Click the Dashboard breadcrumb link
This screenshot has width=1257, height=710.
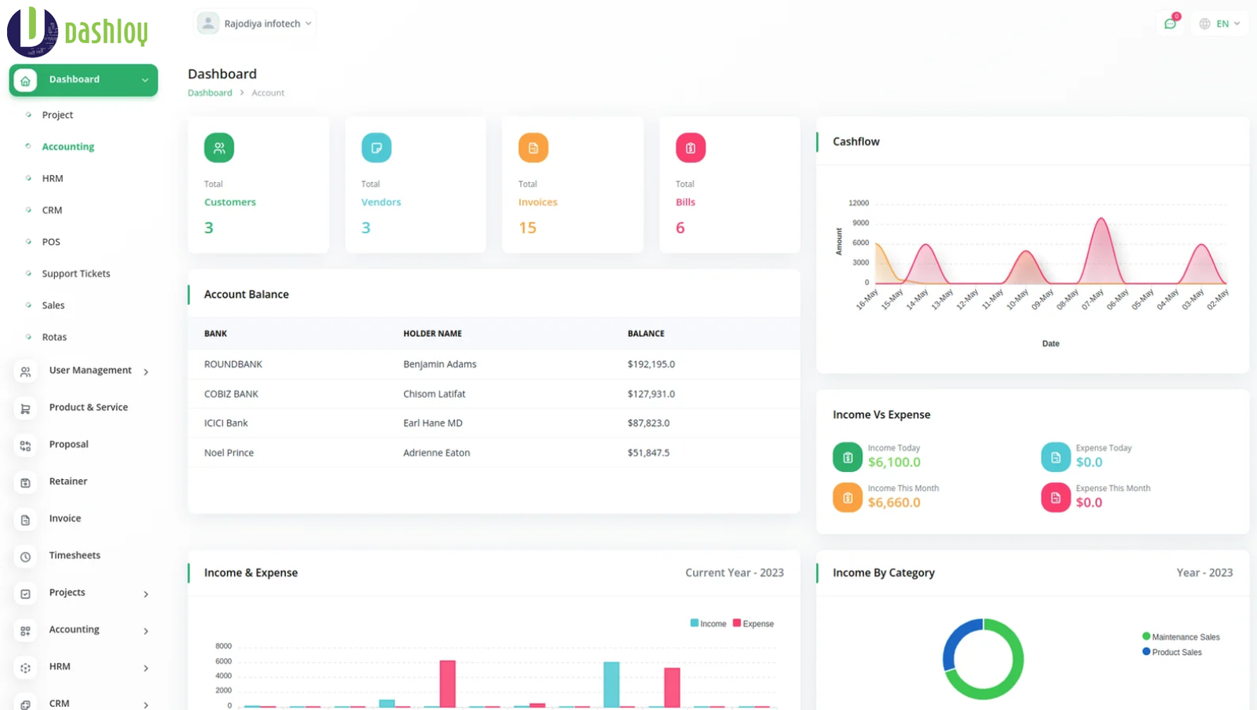click(x=210, y=93)
